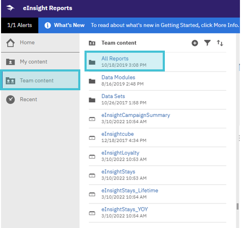
Task: Open the 1/1 Alerts tab
Action: pos(20,25)
